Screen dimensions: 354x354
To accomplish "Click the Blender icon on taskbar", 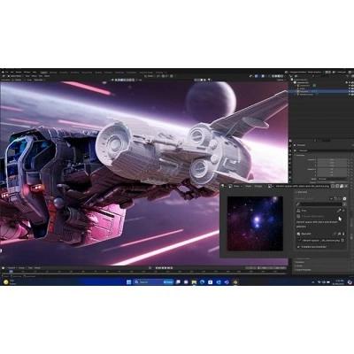I will point(235,282).
